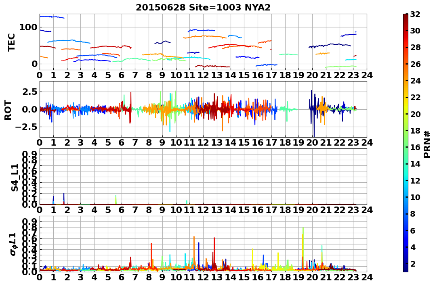The image size is (435, 286).
Task: Click the colorbar tick label '20'
Action: coord(415,114)
